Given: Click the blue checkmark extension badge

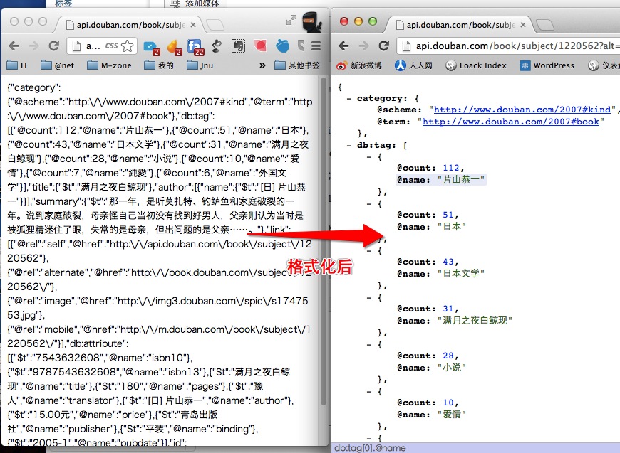Looking at the screenshot, I should pos(150,45).
